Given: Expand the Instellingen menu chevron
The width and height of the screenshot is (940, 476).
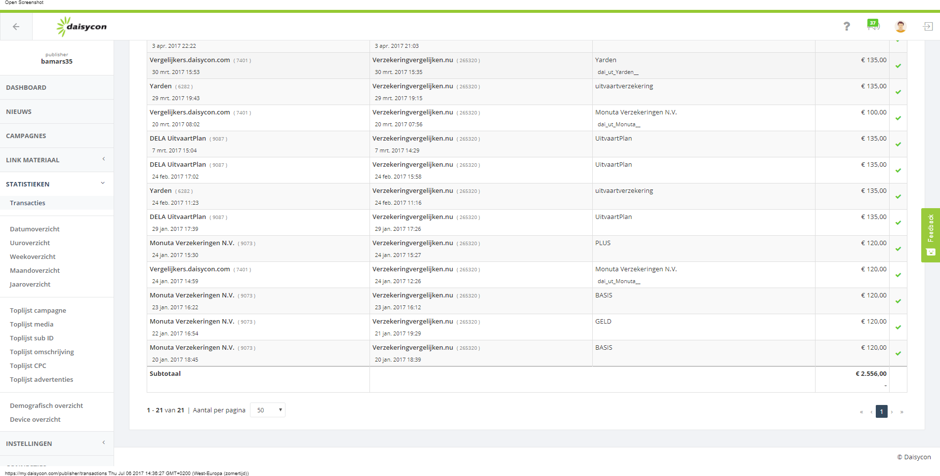Looking at the screenshot, I should point(103,442).
